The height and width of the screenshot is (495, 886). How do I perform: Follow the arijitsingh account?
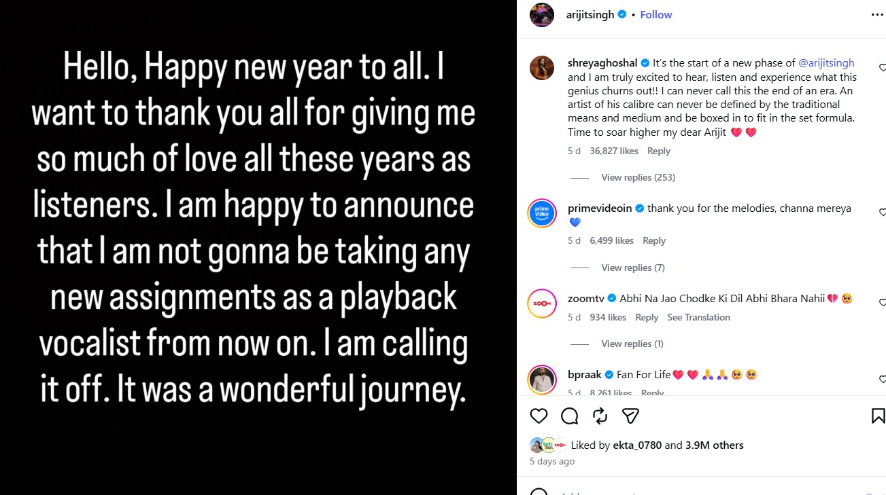click(x=655, y=14)
